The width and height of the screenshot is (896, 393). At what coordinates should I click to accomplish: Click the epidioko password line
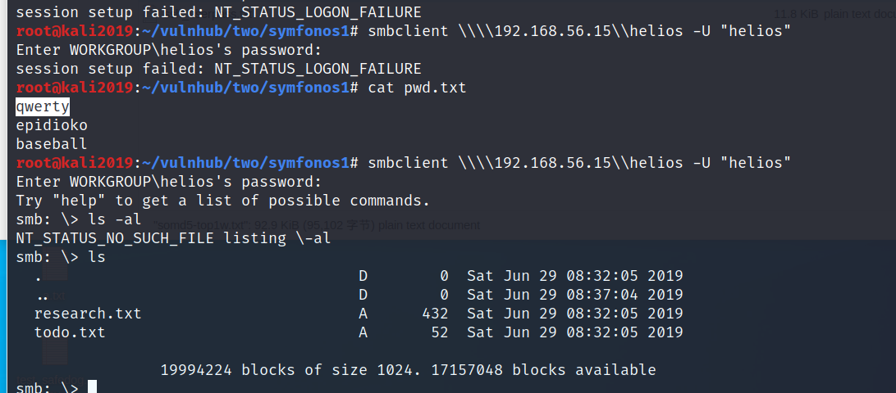click(x=52, y=125)
